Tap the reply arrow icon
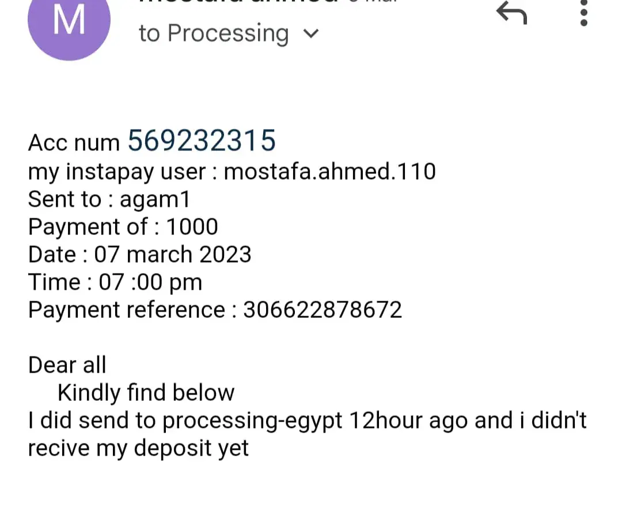 click(x=511, y=13)
